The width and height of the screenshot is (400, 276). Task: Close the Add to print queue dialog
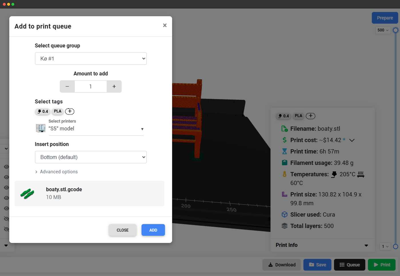tap(165, 25)
